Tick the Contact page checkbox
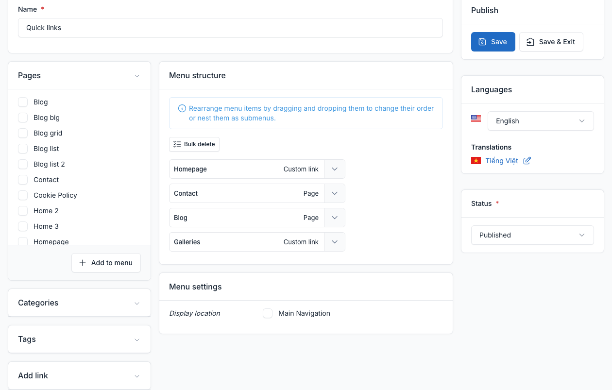Viewport: 612px width, 390px height. [23, 180]
